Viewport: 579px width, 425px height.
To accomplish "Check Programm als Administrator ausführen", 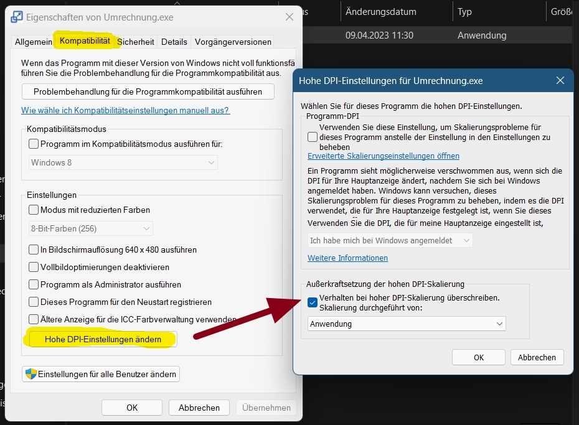I will 34,284.
